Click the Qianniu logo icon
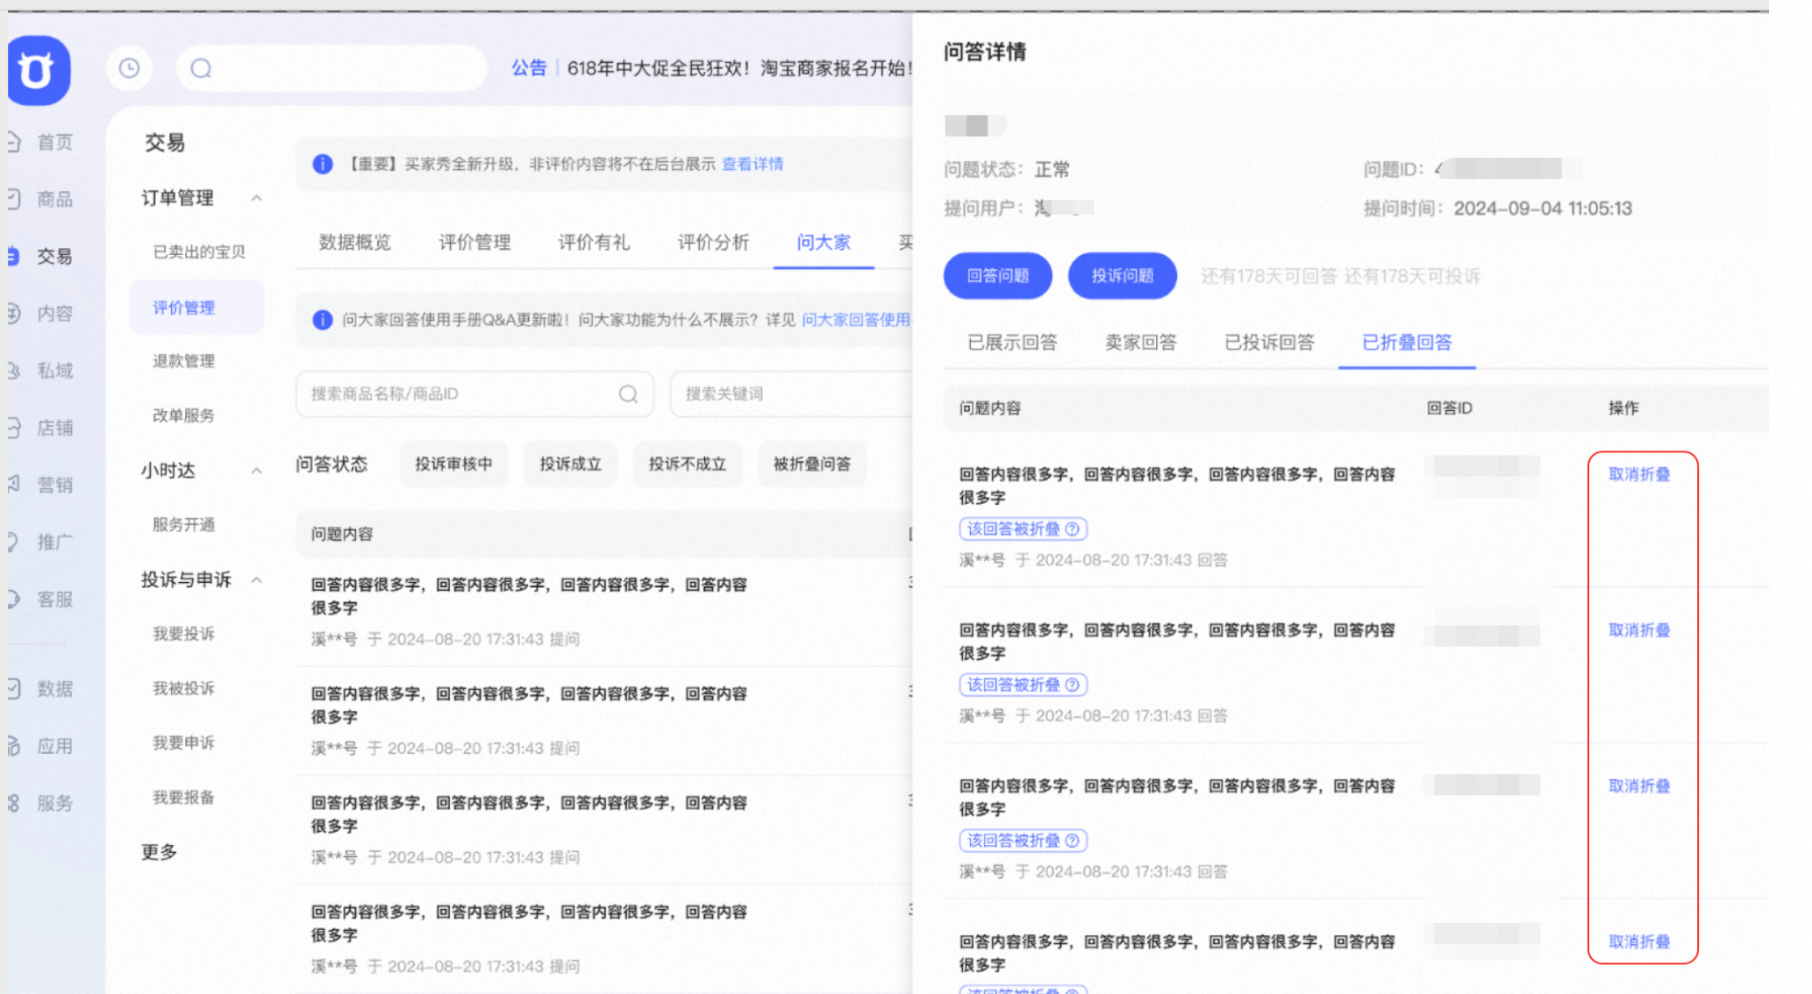Image resolution: width=1812 pixels, height=994 pixels. tap(39, 70)
